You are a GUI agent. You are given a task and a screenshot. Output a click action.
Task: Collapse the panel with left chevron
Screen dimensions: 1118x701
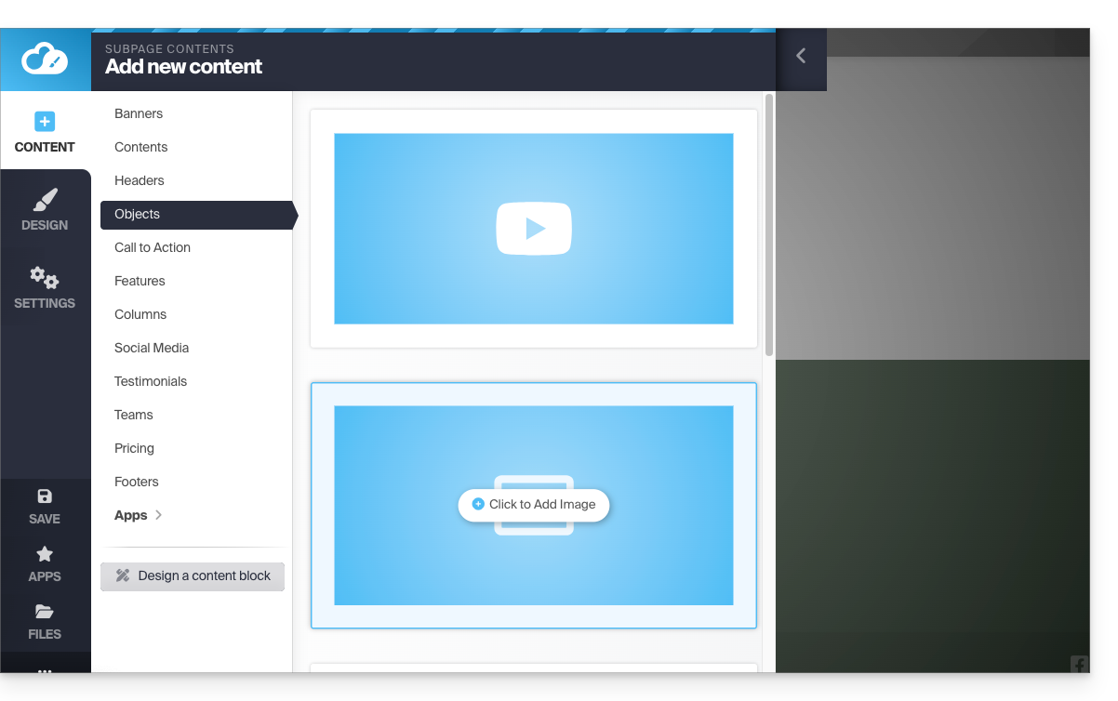(801, 56)
